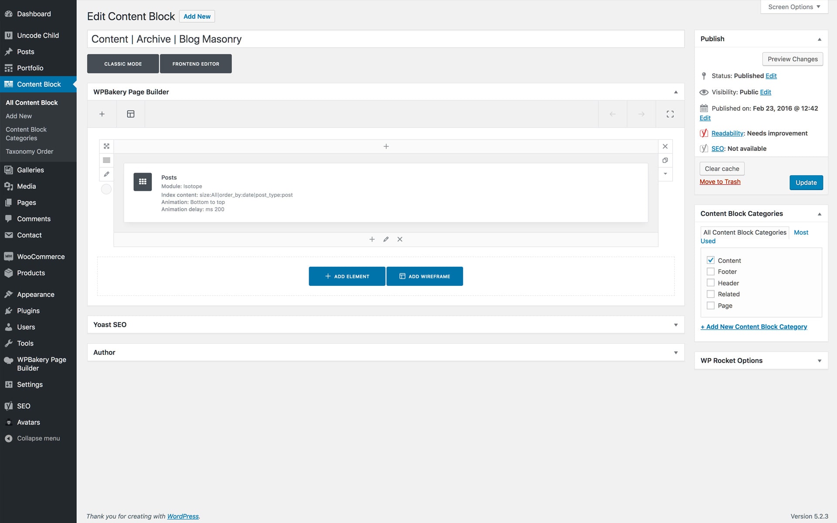This screenshot has height=523, width=837.
Task: Click Add New Content Block Category link
Action: pyautogui.click(x=753, y=326)
